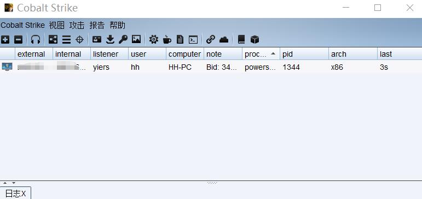422x199 pixels.
Task: Click the split pane collapse up arrow
Action: pos(5,183)
